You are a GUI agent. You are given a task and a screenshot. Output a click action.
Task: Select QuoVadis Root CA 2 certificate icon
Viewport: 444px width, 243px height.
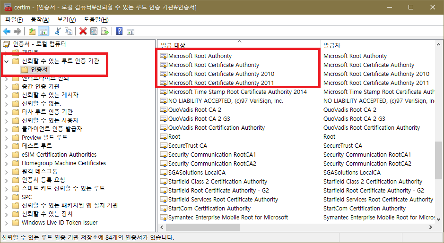(x=164, y=109)
